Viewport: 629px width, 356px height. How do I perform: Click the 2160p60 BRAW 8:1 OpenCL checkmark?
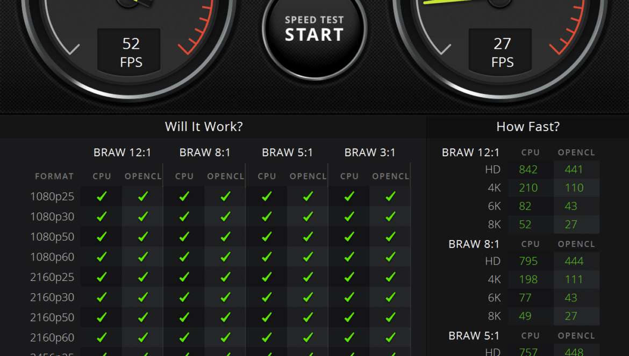coord(225,338)
